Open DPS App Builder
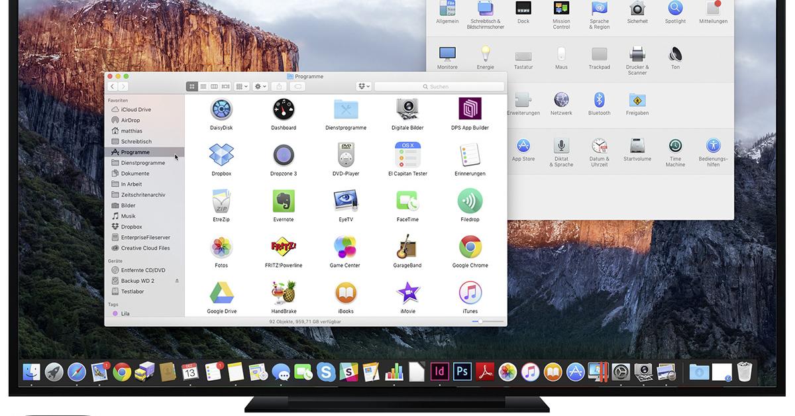This screenshot has width=795, height=416. point(470,109)
